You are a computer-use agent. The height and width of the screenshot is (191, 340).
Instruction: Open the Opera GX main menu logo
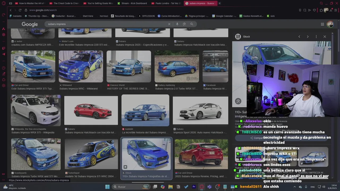point(3,3)
